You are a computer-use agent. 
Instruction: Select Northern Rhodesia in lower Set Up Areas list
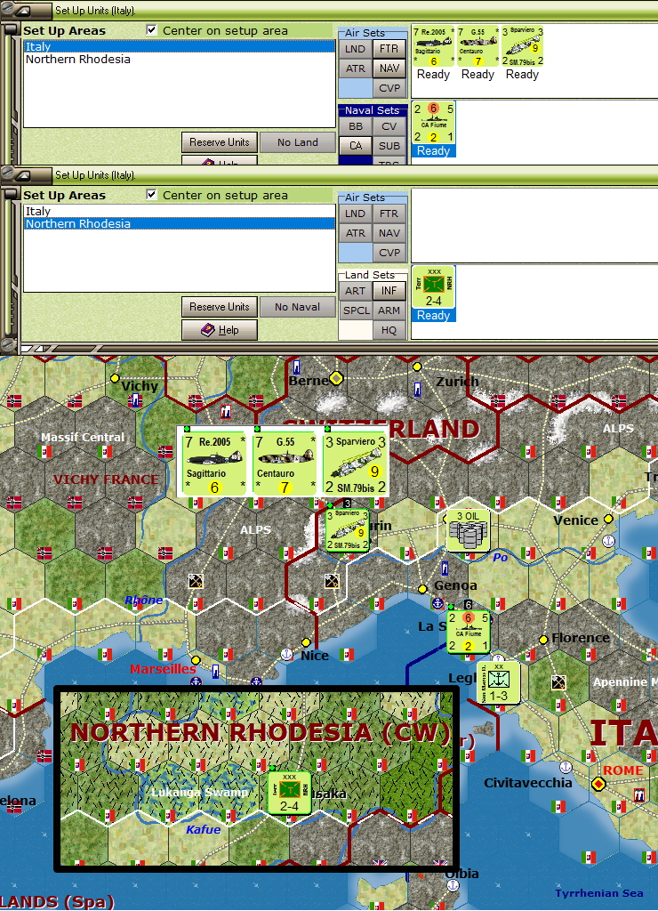(x=180, y=223)
